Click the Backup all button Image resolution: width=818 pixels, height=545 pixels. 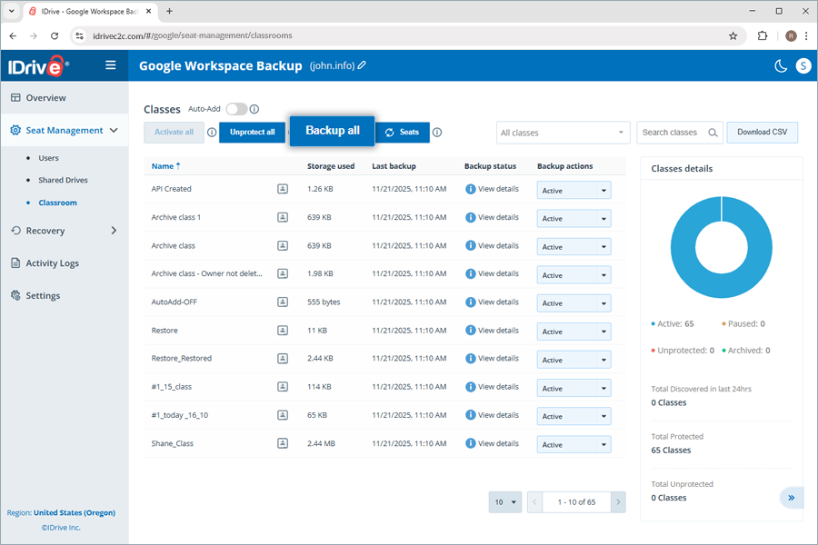[331, 130]
